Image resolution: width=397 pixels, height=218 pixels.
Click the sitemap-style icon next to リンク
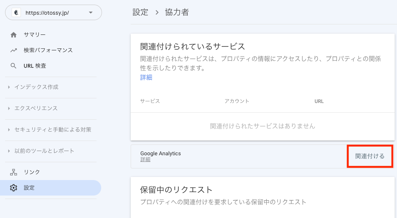point(14,172)
